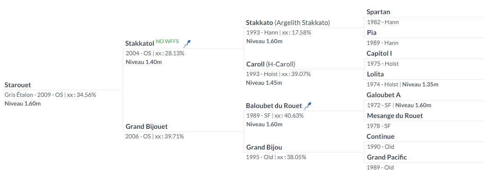Select Grand Bijou in the pedigree
Image resolution: width=489 pixels, height=177 pixels.
264,147
